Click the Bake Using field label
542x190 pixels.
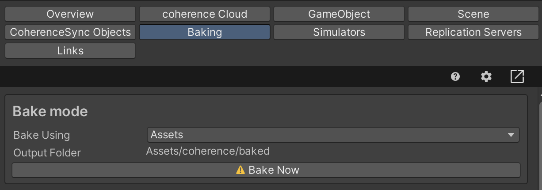point(42,135)
